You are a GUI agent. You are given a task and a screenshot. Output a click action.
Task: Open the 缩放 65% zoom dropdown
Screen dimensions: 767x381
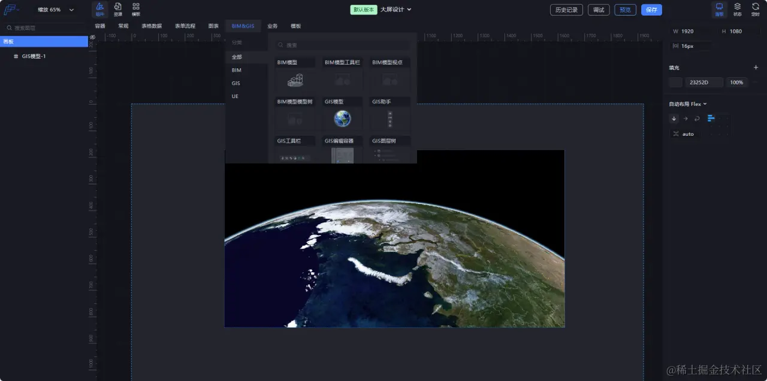tap(56, 10)
